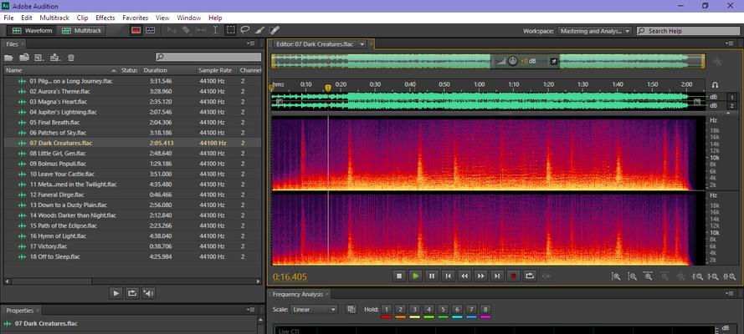This screenshot has width=744, height=334.
Task: Click the Stop button in transport
Action: pyautogui.click(x=399, y=276)
